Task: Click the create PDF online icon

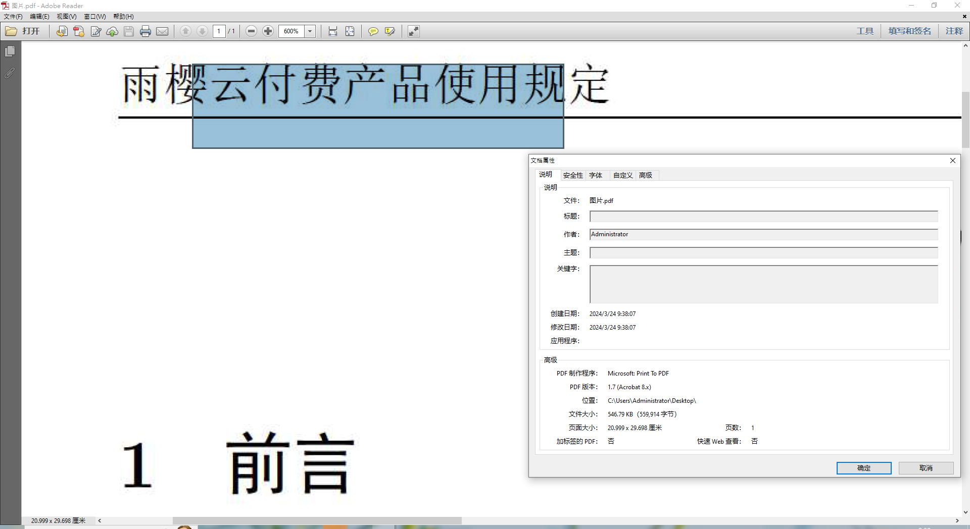Action: click(78, 31)
